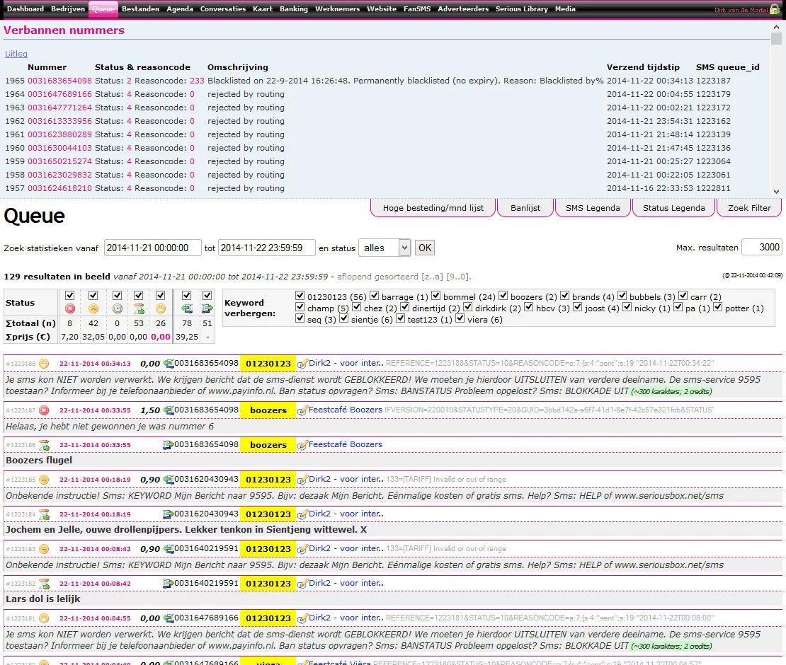Click the start date field 2014-11-21 00:00:00
This screenshot has height=665, width=786.
click(x=152, y=248)
